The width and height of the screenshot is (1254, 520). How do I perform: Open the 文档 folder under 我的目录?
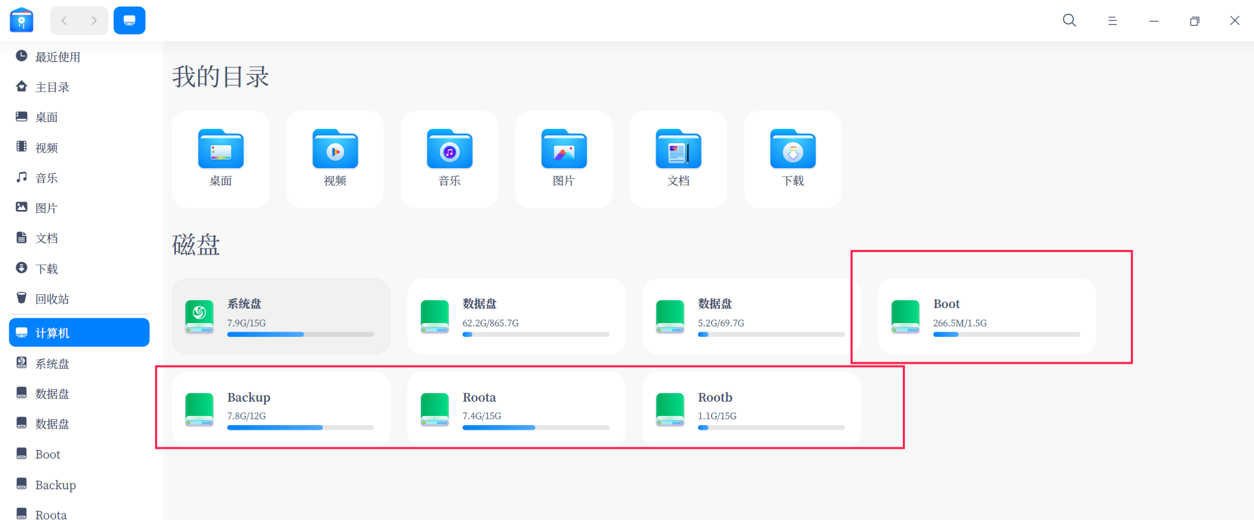(x=679, y=159)
